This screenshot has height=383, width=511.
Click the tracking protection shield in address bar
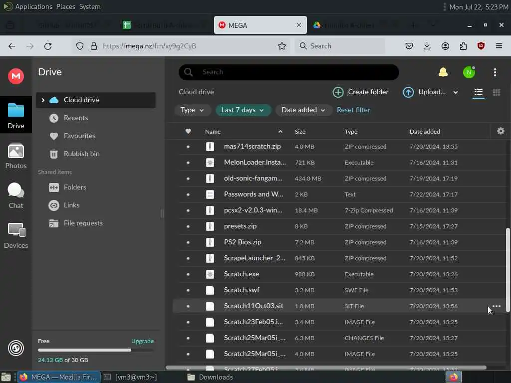tap(80, 46)
